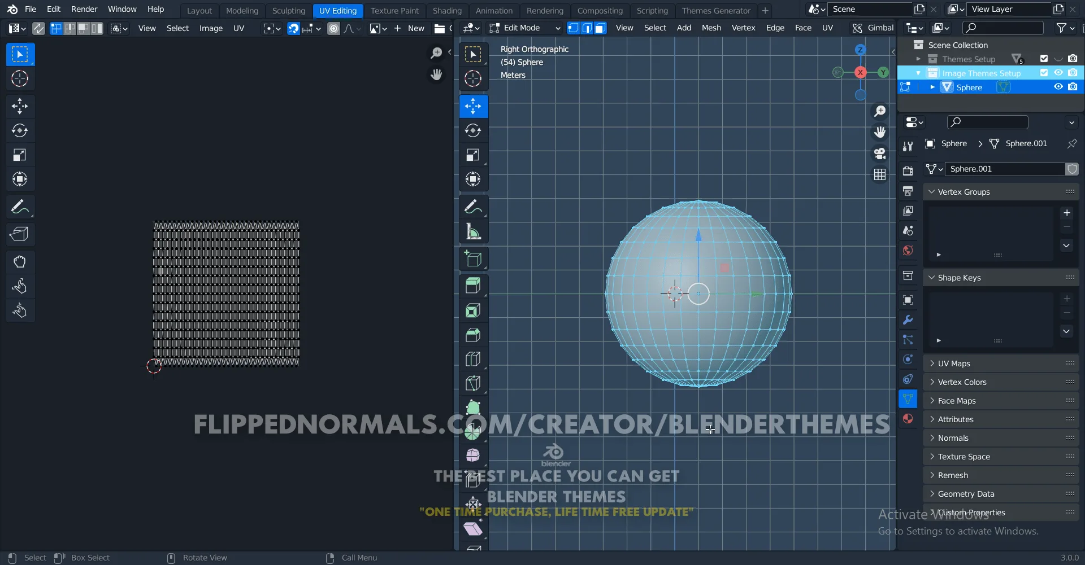1085x565 pixels.
Task: Uncheck the Image Themes Setup collection checkbox
Action: pyautogui.click(x=1044, y=73)
